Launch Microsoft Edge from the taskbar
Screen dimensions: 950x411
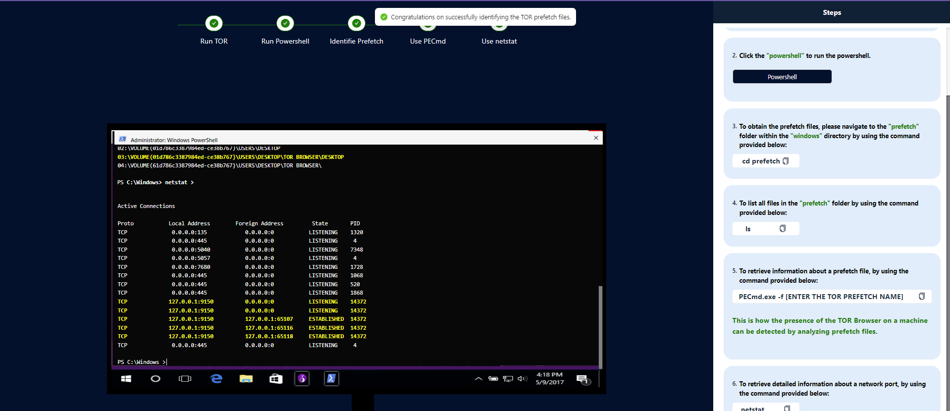click(216, 379)
